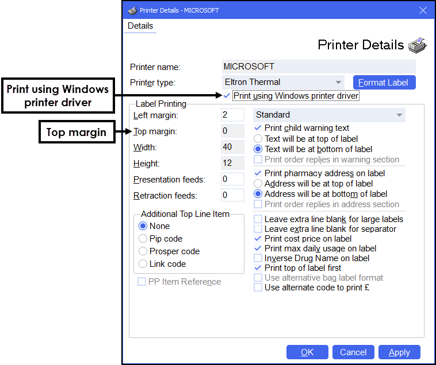Toggle Print cost price on label

258,239
